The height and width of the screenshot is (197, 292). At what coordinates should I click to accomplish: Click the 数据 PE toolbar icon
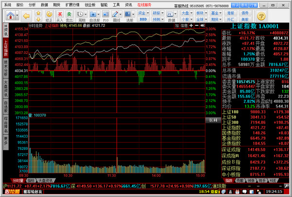[x=170, y=14]
